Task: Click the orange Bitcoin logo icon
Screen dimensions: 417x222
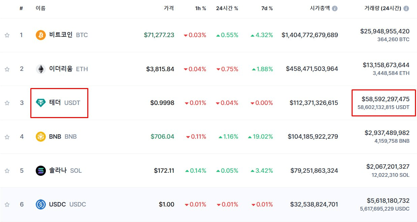Action: (41, 35)
